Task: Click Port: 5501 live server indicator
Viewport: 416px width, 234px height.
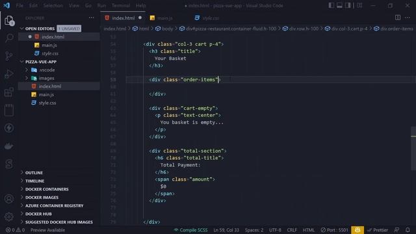Action: coord(334,230)
